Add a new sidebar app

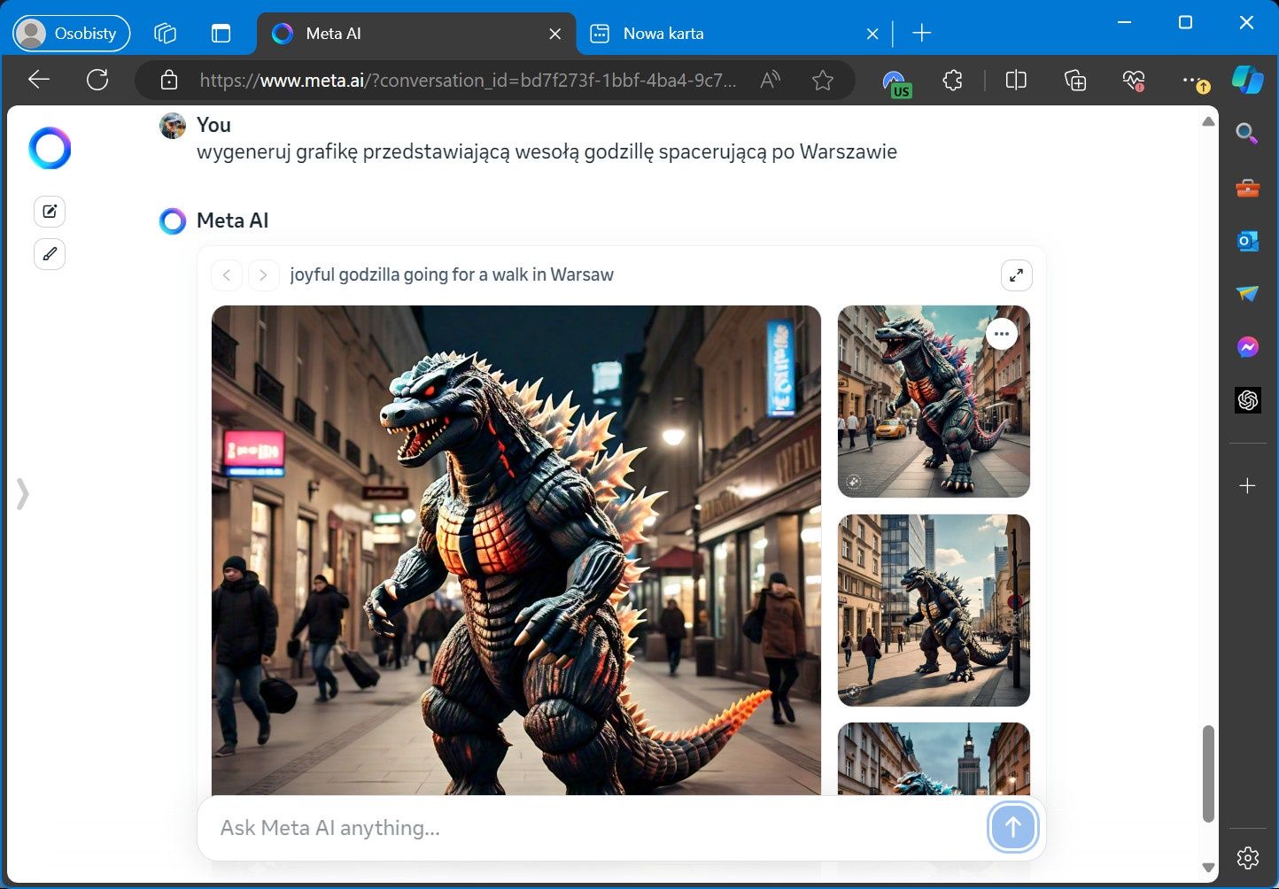[x=1247, y=485]
